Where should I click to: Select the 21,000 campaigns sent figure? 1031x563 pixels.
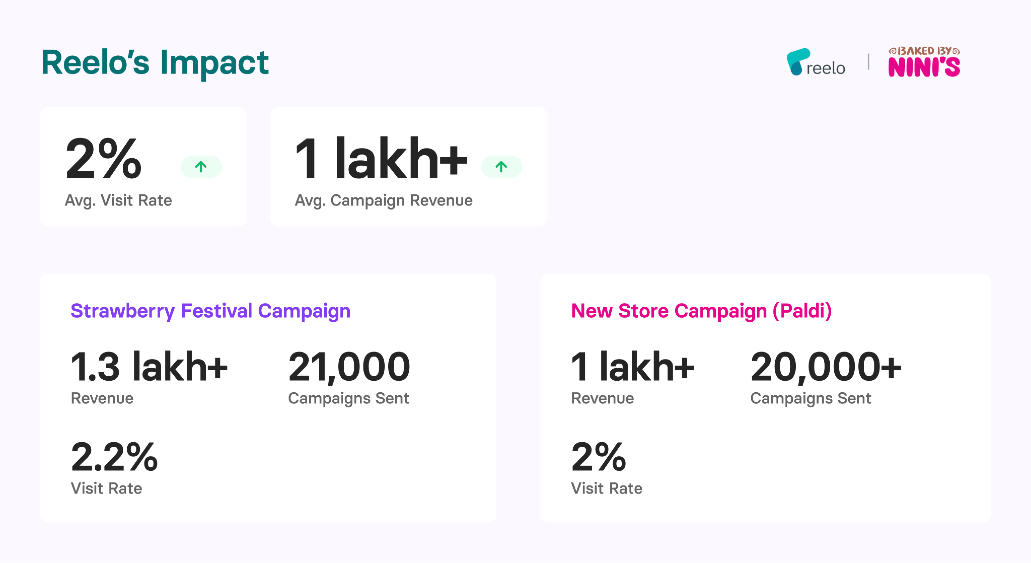click(349, 367)
